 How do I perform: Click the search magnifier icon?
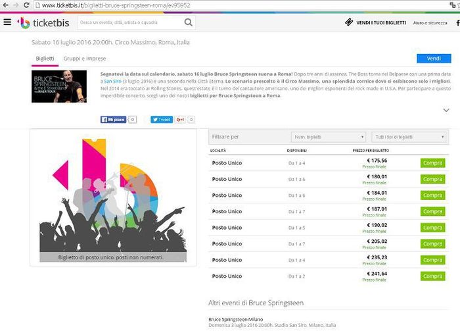[189, 22]
